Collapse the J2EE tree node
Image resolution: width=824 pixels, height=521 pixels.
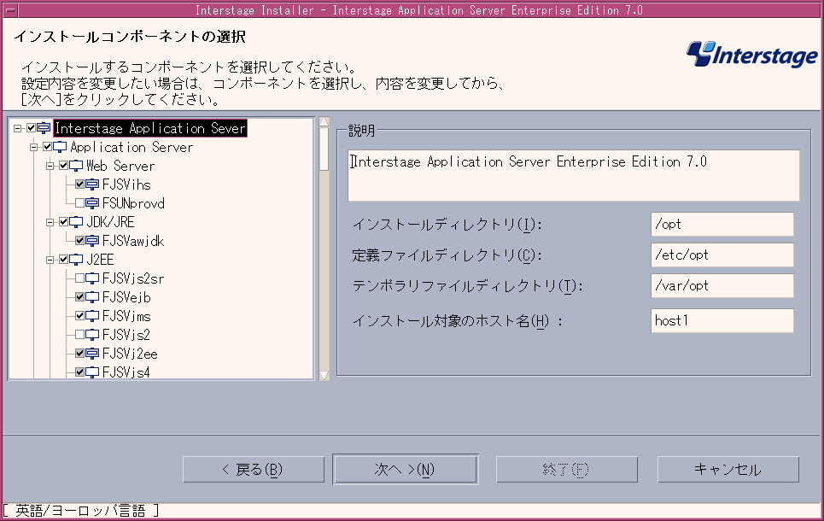[x=50, y=260]
